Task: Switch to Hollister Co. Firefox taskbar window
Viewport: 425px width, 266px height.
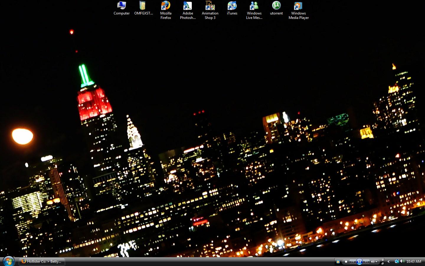Action: coord(42,262)
